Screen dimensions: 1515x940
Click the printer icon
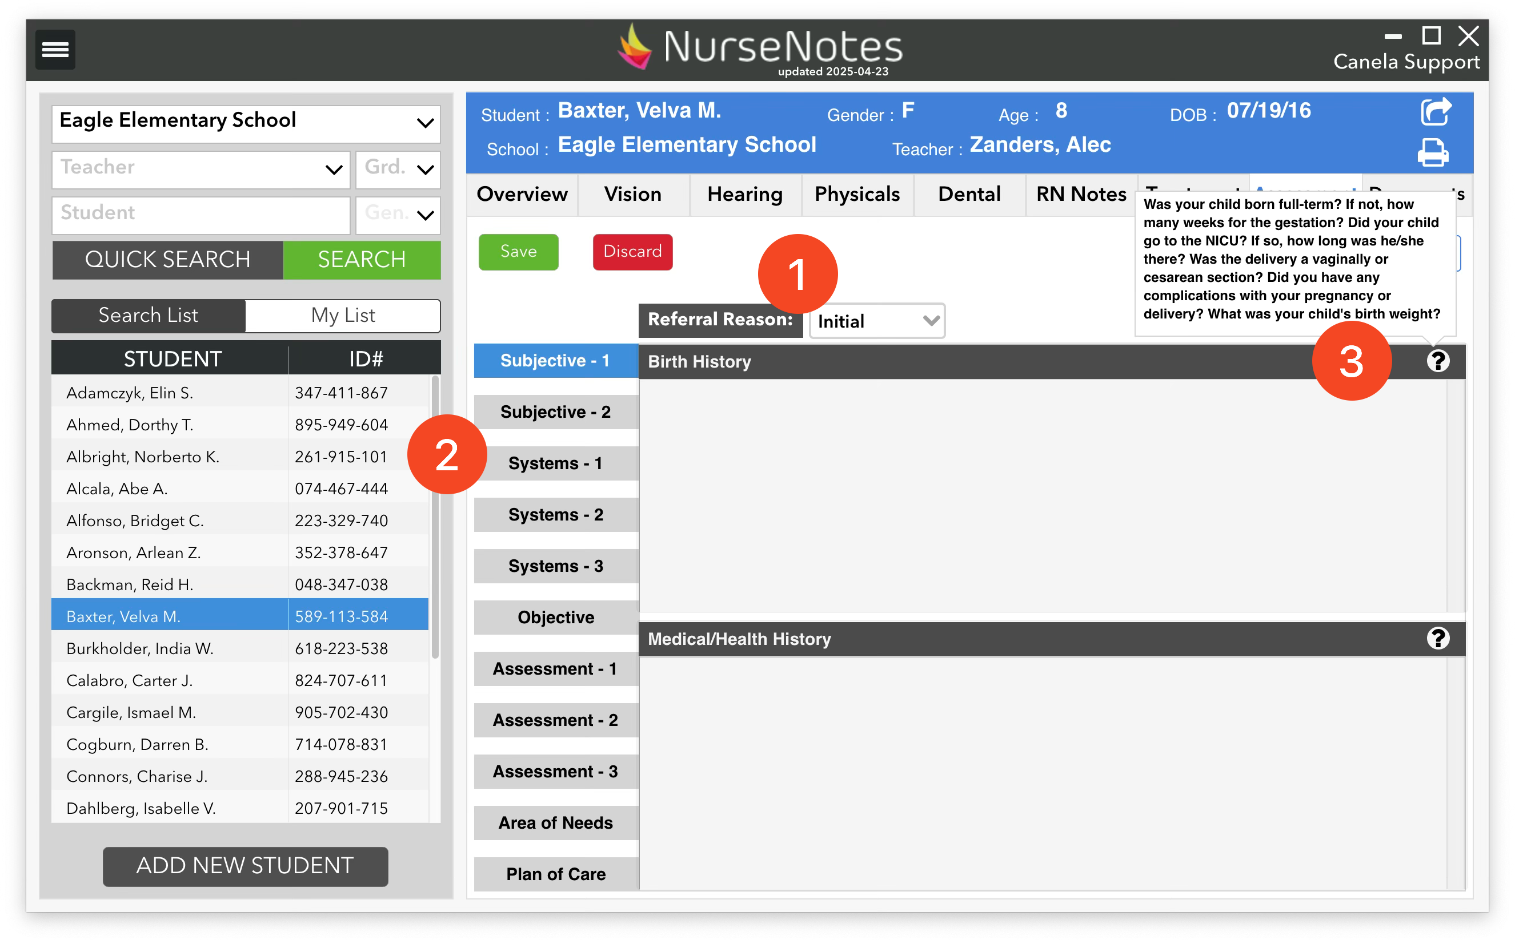coord(1432,153)
